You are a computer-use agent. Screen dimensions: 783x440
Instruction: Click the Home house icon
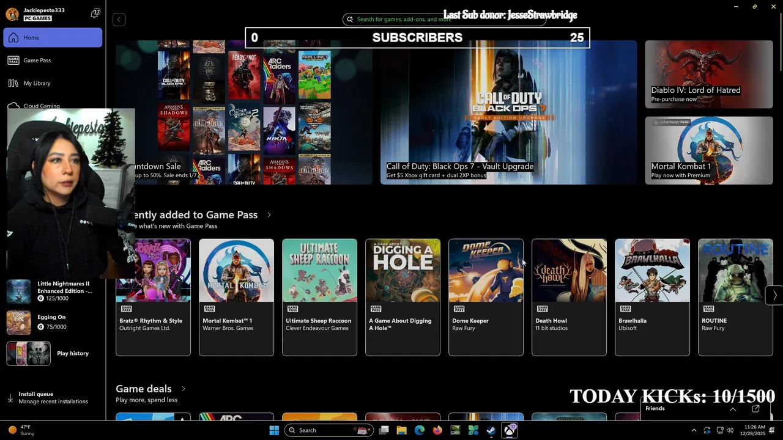point(13,37)
